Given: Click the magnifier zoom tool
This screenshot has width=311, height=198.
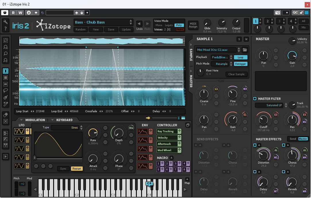Looking at the screenshot, I should 5,53.
